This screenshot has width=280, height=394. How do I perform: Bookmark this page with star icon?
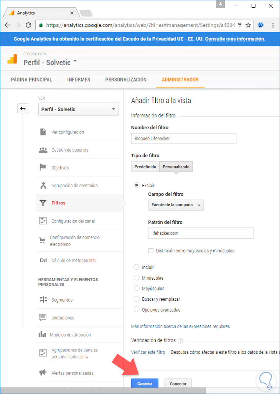248,25
